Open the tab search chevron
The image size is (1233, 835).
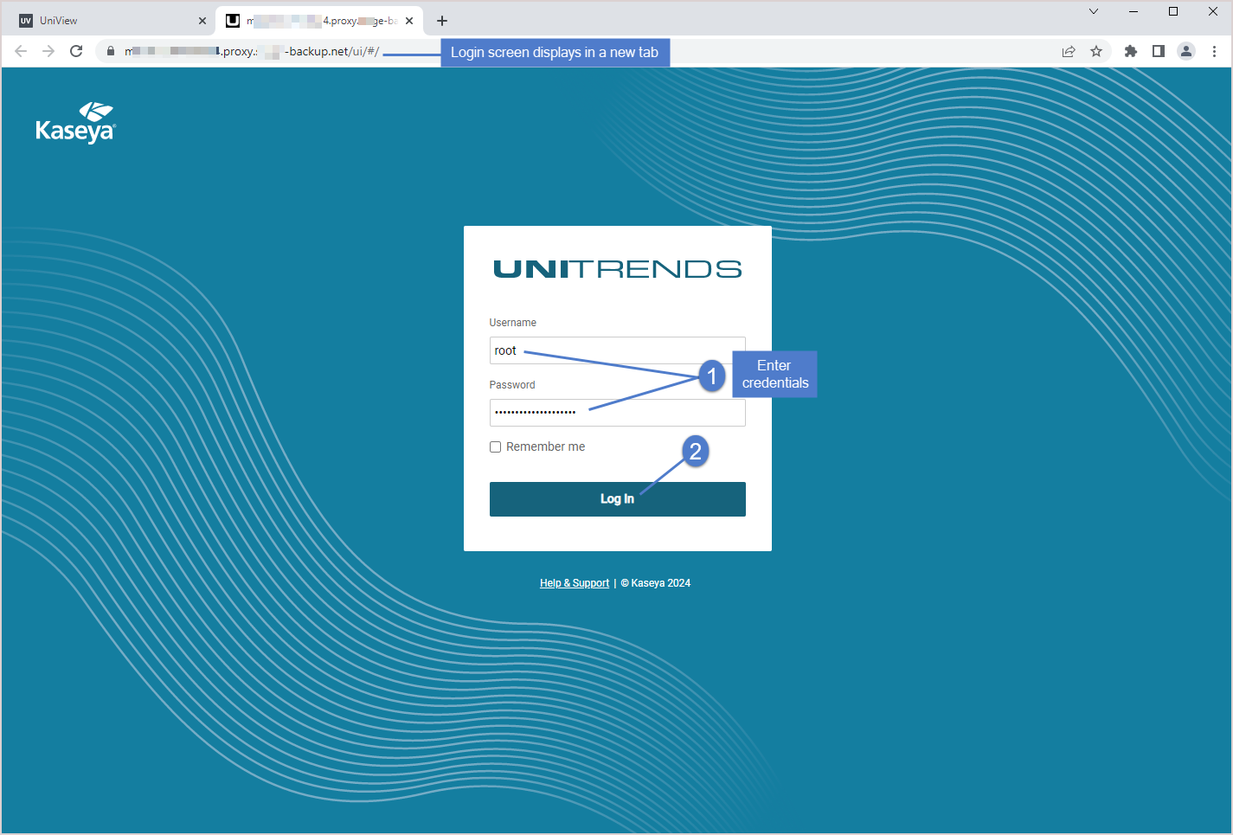1094,11
